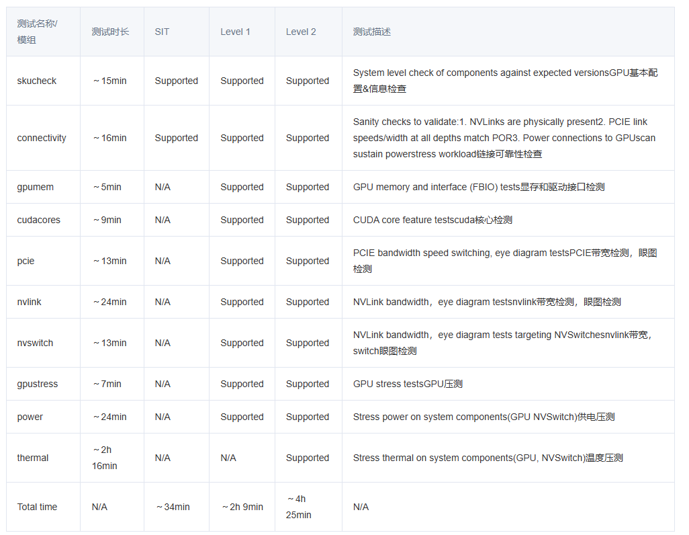This screenshot has height=535, width=689.
Task: Click the nvlink test name cell
Action: (30, 302)
